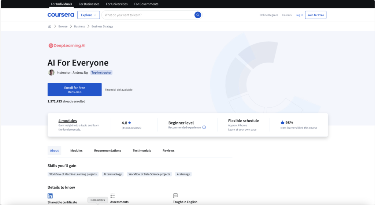Viewport: 375px width, 205px height.
Task: Click Andrew Ng's instructor avatar
Action: click(51, 72)
